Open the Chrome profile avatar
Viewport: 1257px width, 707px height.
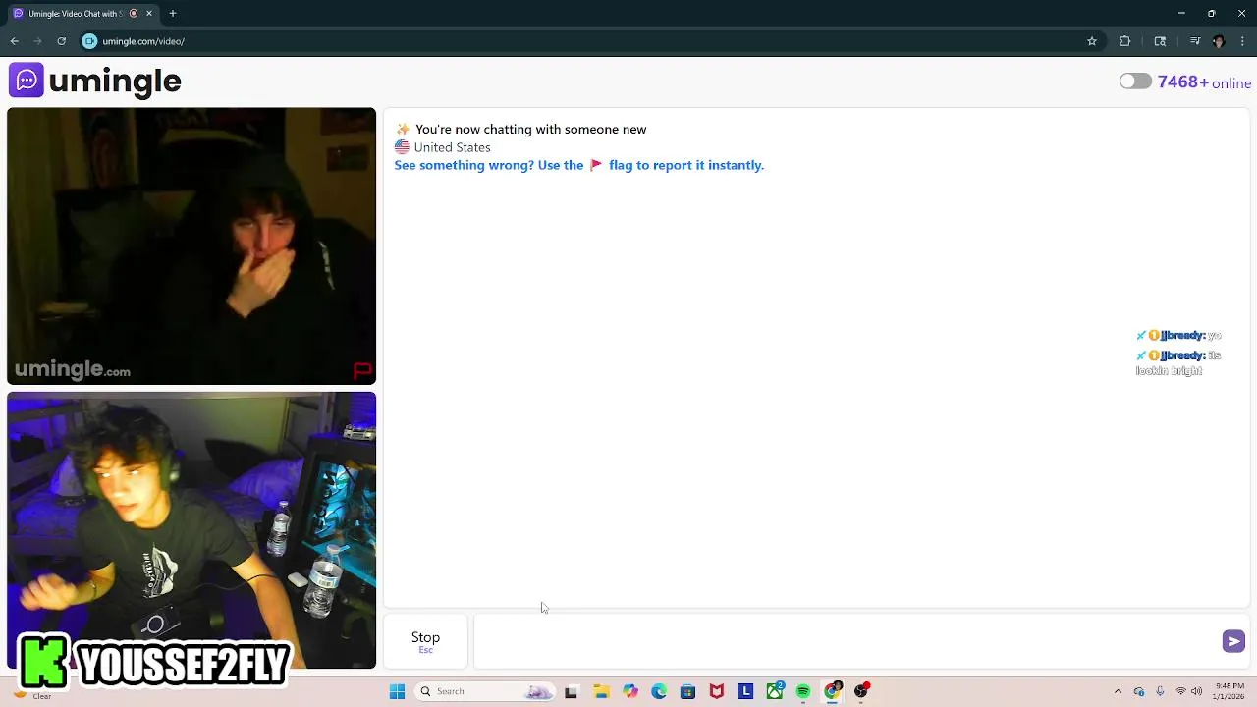point(1219,41)
